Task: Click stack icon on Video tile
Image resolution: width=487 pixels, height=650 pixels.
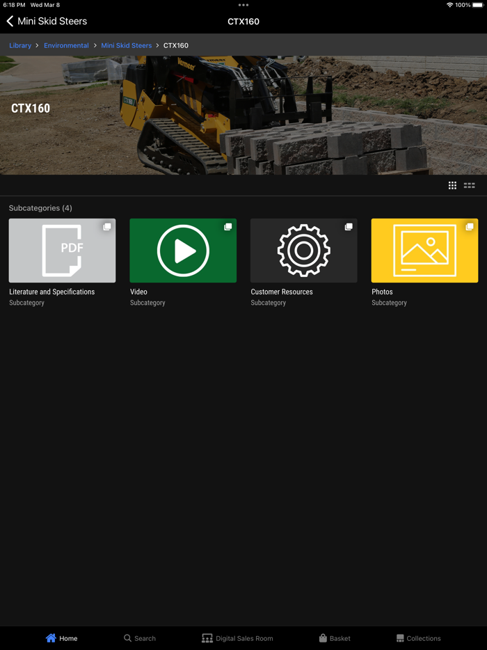Action: [x=228, y=227]
